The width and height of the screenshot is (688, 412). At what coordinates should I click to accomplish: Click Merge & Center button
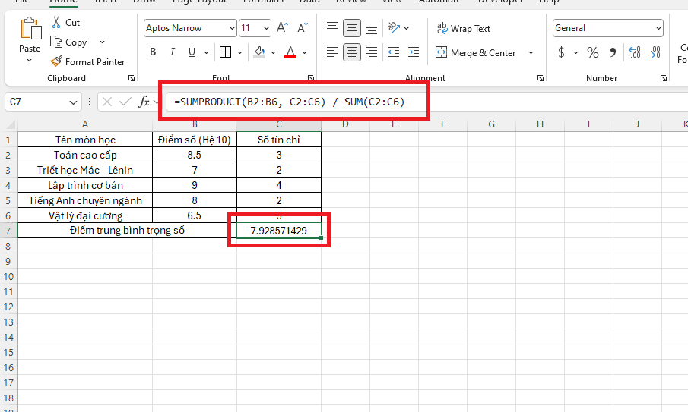(x=477, y=53)
